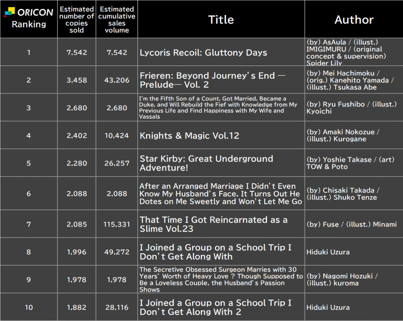Click cumulative sales value 43,206
This screenshot has width=403, height=321.
[x=117, y=80]
